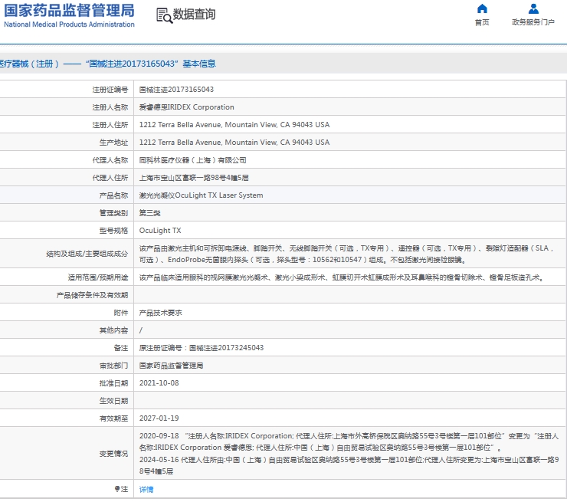Click the 2024-05-16 change record entry
Image resolution: width=567 pixels, height=502 pixels.
(x=349, y=465)
